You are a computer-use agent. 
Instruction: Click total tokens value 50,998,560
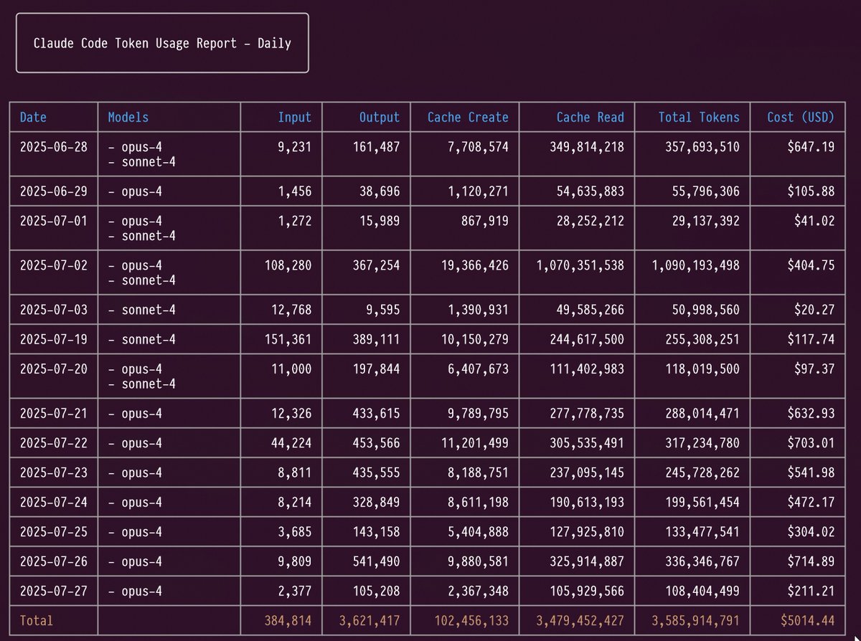(x=706, y=310)
